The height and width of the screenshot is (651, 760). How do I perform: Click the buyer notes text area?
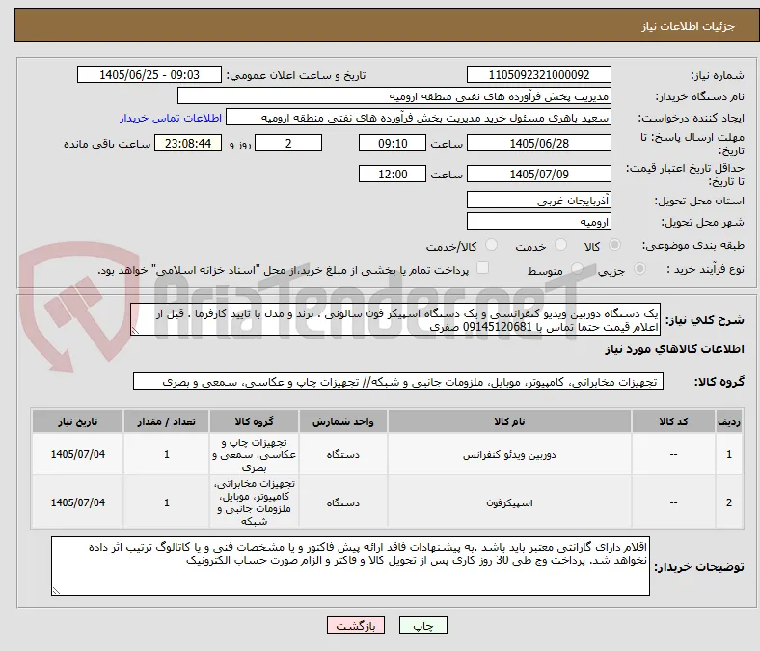pyautogui.click(x=350, y=566)
